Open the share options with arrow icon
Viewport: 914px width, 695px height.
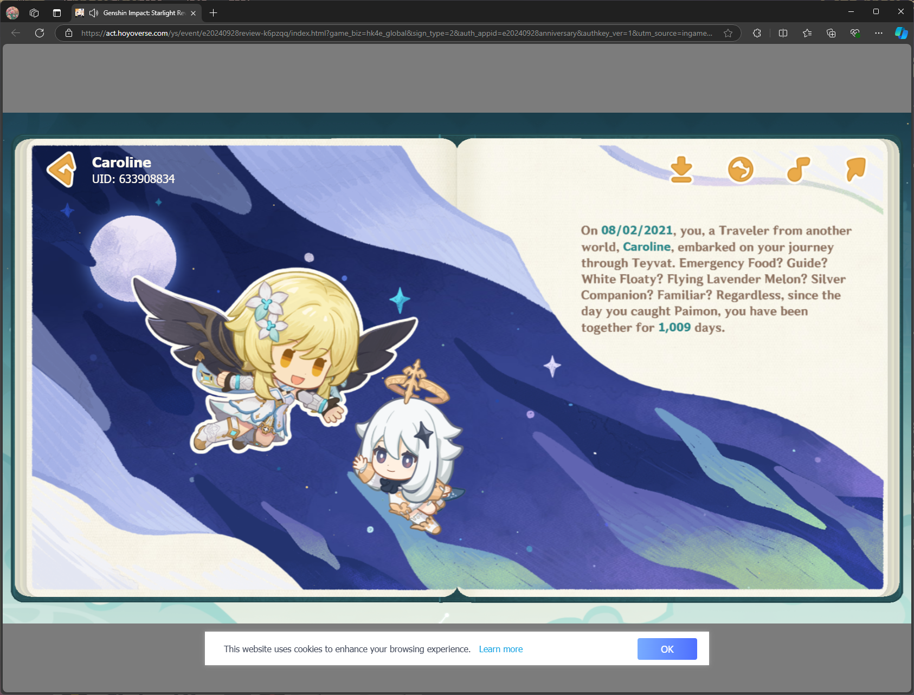[855, 168]
